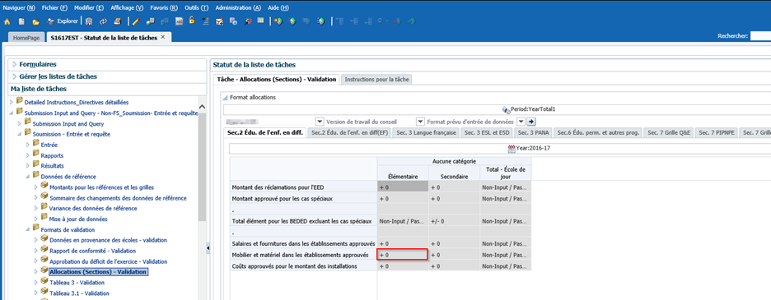Expand Detailed Instructions_Directives détaillées node
Viewport: 771px width, 300px height.
click(x=12, y=102)
